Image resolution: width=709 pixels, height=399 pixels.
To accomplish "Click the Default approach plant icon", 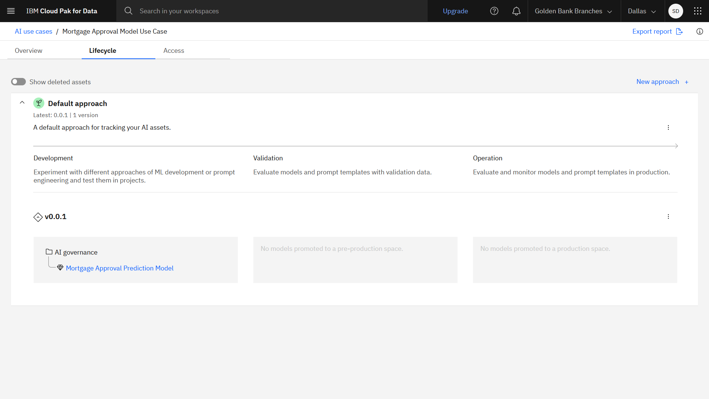I will 39,103.
